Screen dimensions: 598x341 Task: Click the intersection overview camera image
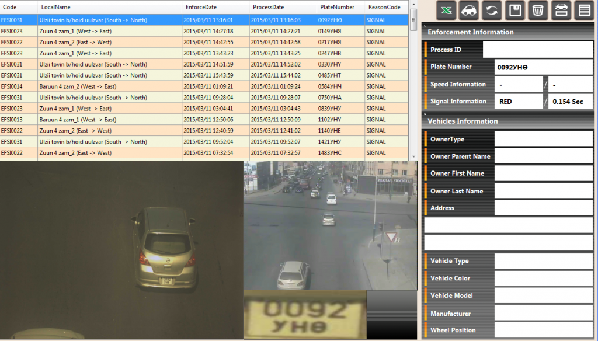click(x=330, y=225)
